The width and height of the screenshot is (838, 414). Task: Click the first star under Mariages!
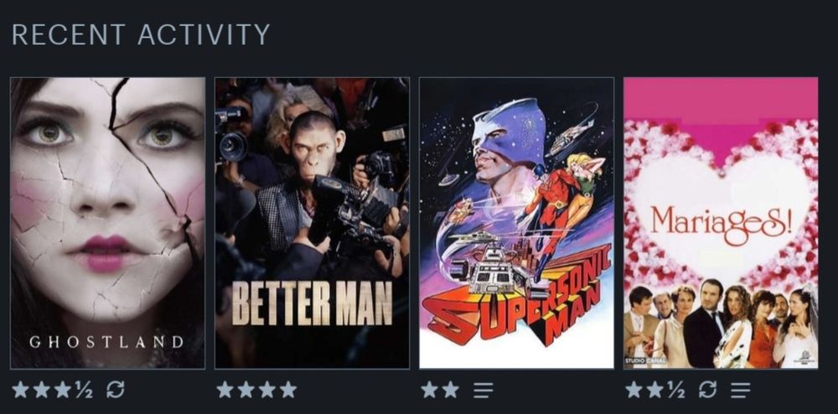pyautogui.click(x=634, y=390)
